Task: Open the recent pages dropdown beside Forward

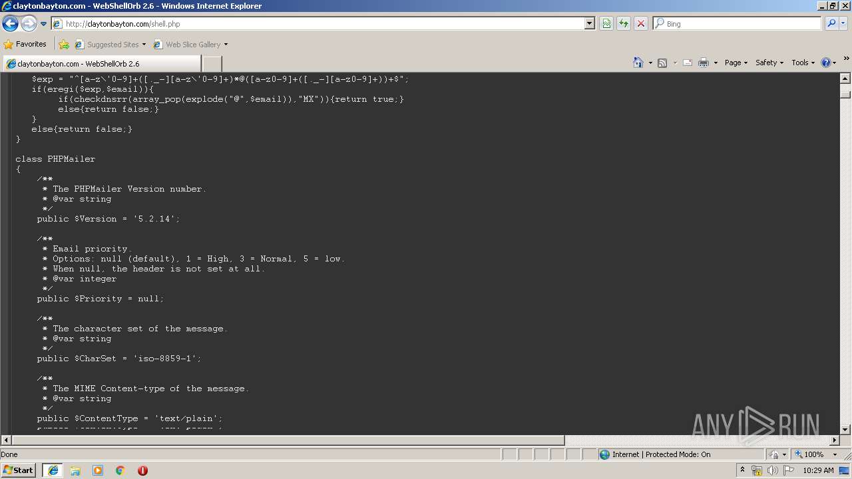Action: 44,24
